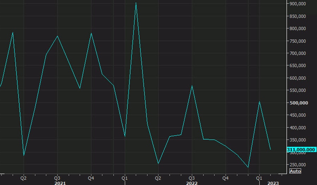Click the 750,000 axis label
The height and width of the screenshot is (185, 317).
click(298, 41)
